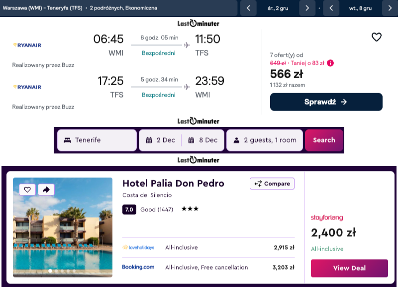Expand 2 guests, 1 room selector
The width and height of the screenshot is (398, 287).
(265, 140)
